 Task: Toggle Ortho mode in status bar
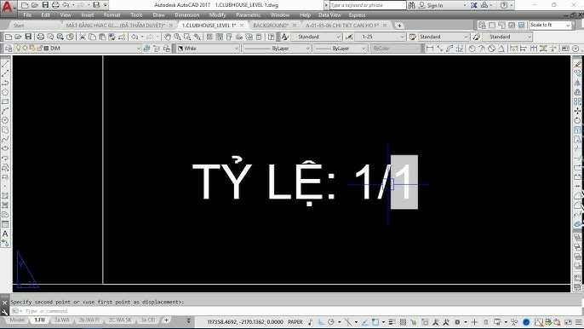[x=321, y=321]
